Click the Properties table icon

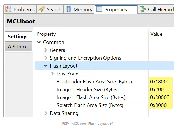[99, 9]
